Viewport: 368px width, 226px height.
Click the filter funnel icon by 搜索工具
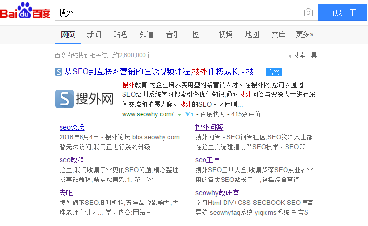tap(290, 55)
